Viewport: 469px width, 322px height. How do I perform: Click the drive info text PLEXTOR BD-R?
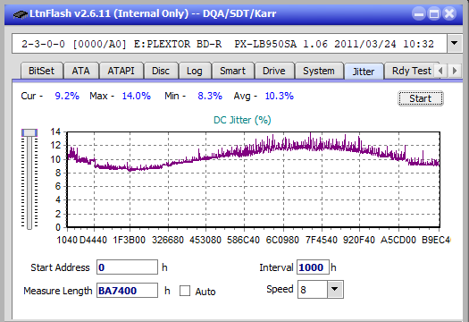point(183,44)
